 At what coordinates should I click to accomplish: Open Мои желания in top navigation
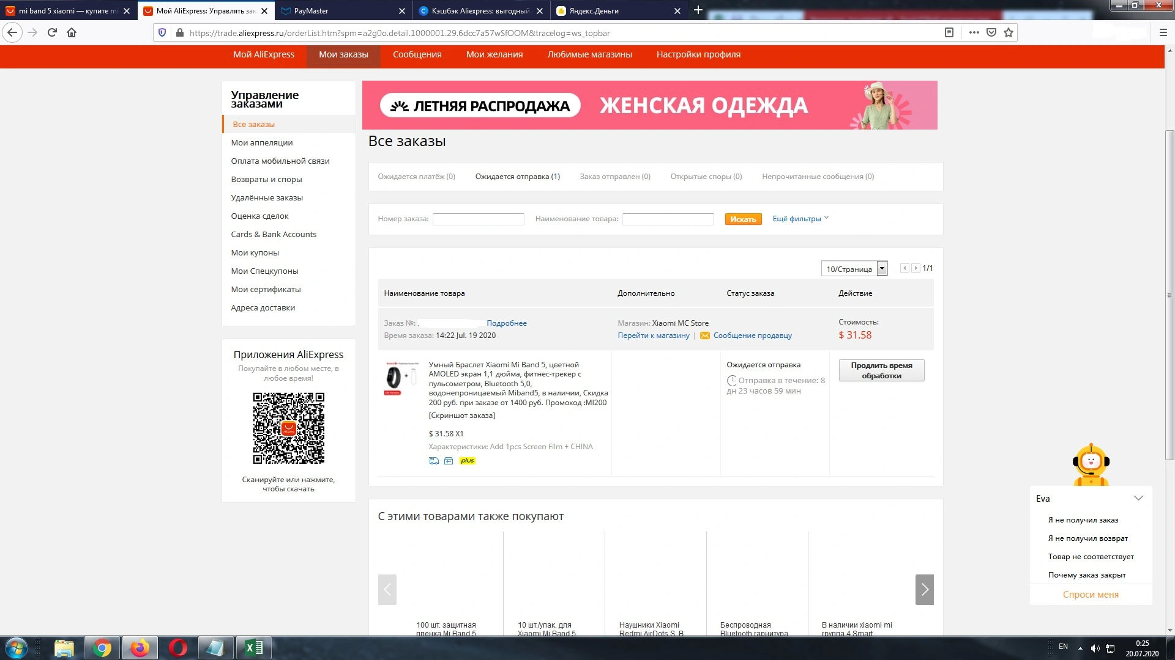tap(494, 54)
